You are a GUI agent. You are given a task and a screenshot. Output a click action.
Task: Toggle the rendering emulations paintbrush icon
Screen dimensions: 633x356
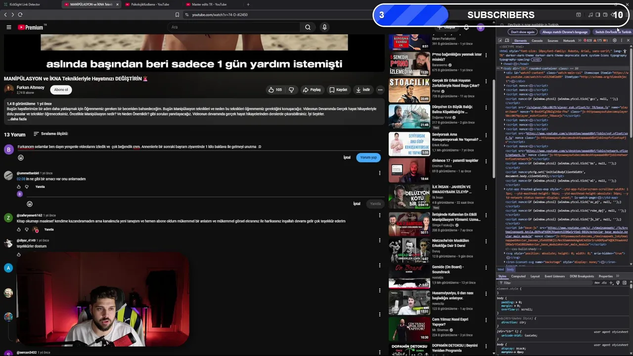pyautogui.click(x=618, y=283)
